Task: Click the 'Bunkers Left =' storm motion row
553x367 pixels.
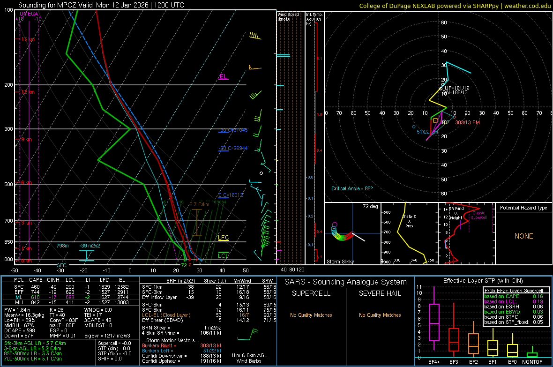Action: 182,351
